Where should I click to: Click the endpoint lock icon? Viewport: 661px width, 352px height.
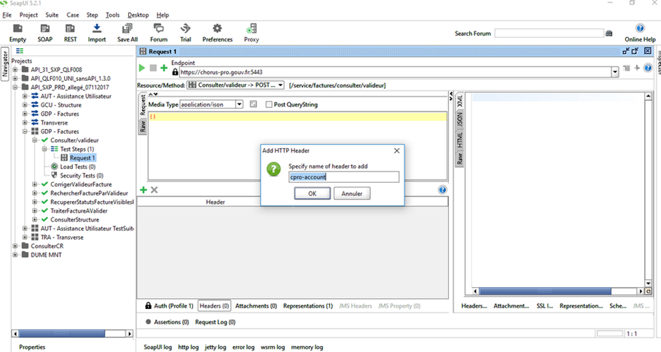pos(175,72)
